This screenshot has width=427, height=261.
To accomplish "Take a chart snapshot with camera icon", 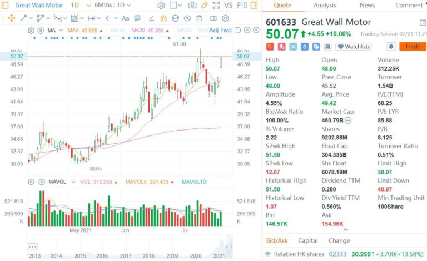I will coord(192,5).
